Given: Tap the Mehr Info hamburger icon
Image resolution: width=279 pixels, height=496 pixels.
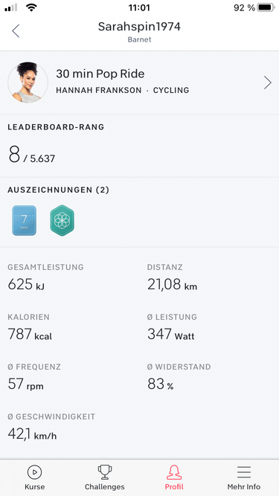Looking at the screenshot, I should click(244, 472).
